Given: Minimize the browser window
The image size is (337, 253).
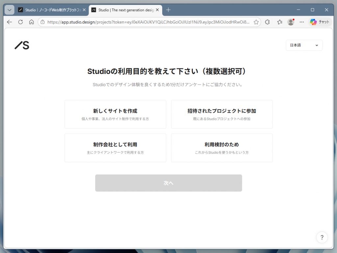Looking at the screenshot, I should [298, 10].
